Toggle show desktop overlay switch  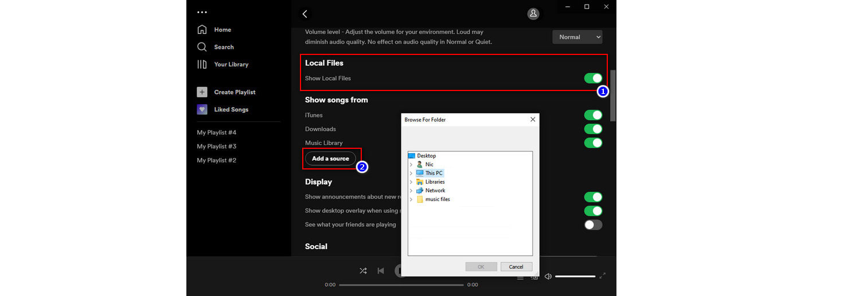pyautogui.click(x=593, y=211)
